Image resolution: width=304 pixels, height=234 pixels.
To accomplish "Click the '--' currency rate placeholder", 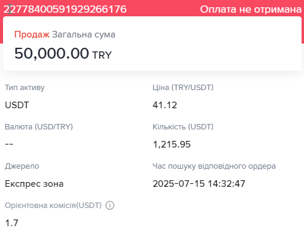I will coord(9,144).
